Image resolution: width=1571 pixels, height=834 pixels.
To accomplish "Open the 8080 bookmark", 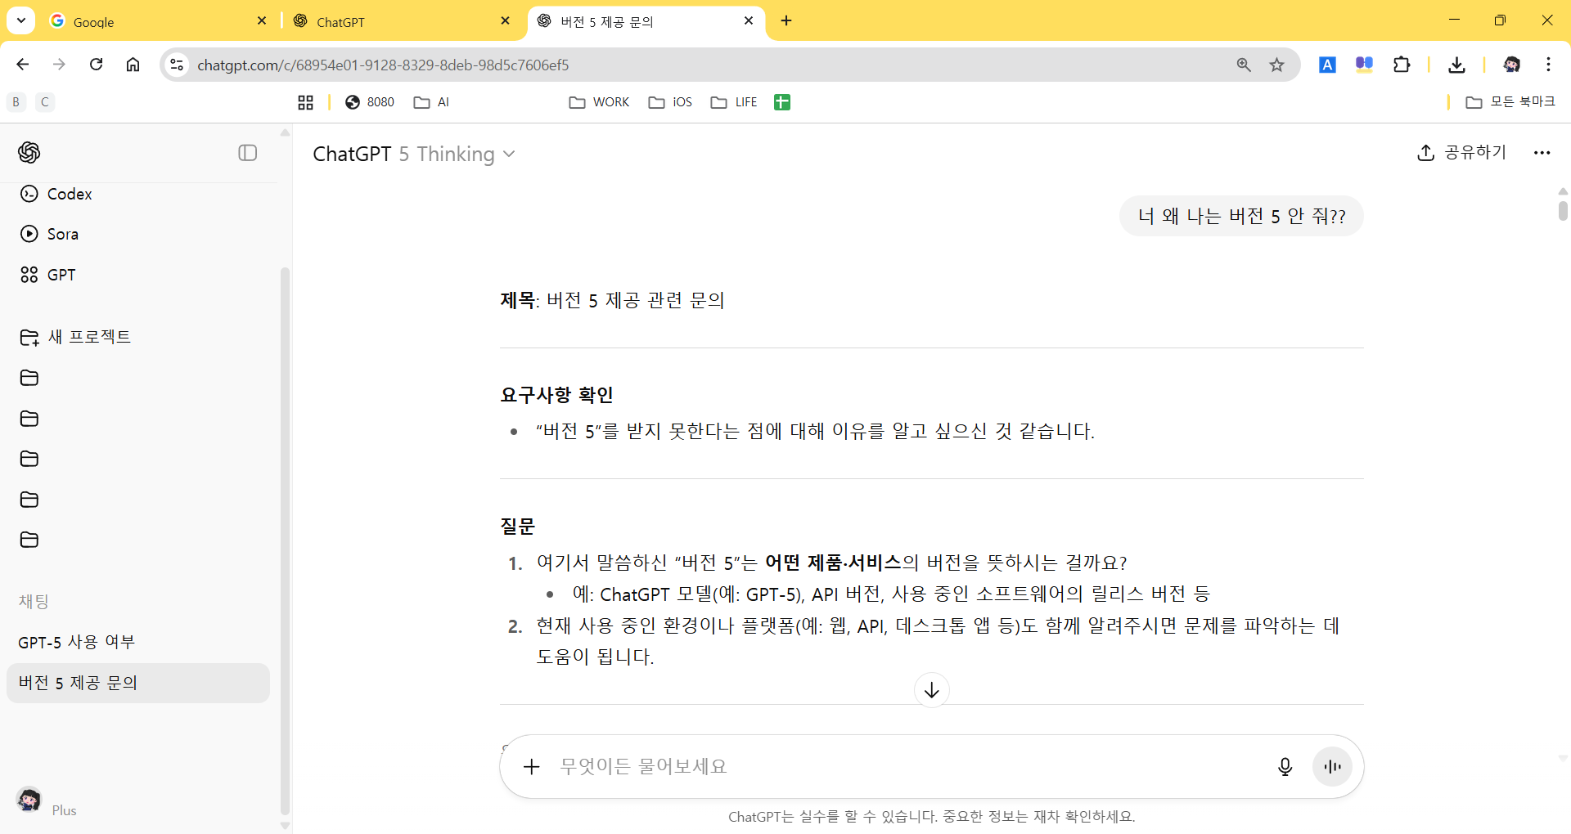I will (x=370, y=102).
